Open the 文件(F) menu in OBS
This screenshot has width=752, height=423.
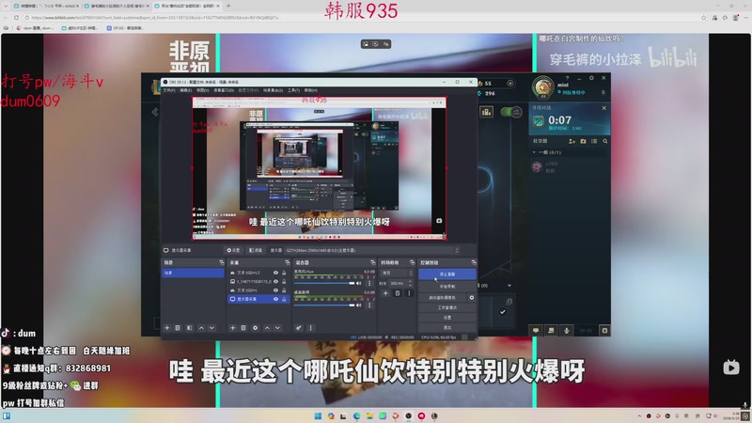169,90
